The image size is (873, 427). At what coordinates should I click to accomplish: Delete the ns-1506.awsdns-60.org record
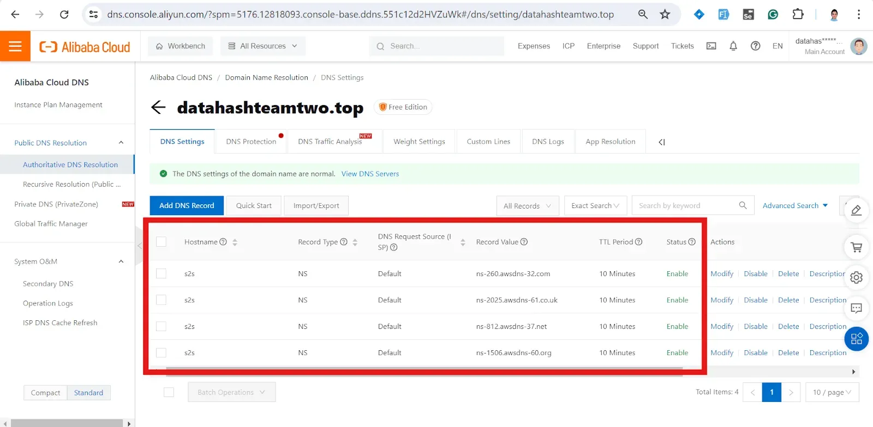tap(788, 352)
